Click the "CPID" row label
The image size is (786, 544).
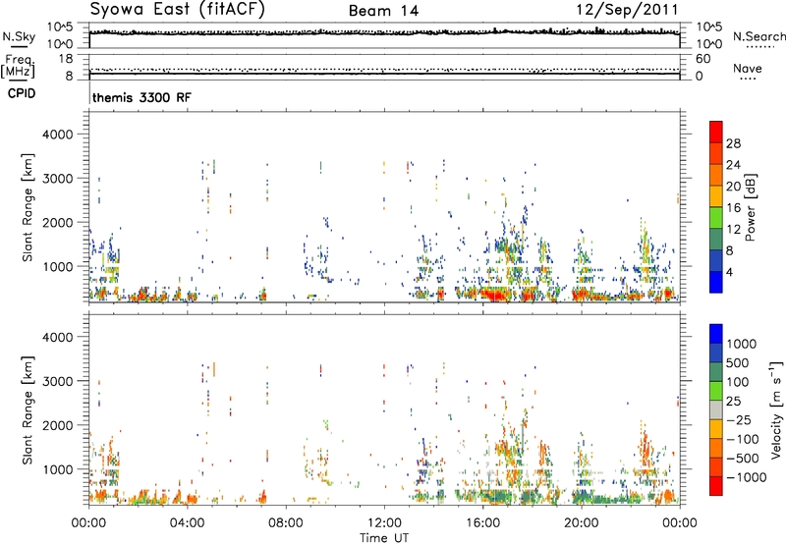coord(22,93)
